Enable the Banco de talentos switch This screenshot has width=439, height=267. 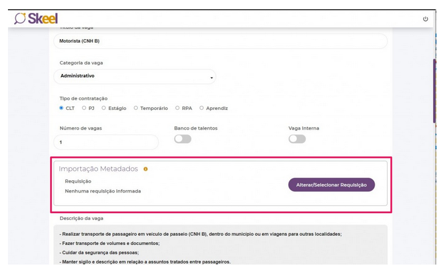[182, 139]
